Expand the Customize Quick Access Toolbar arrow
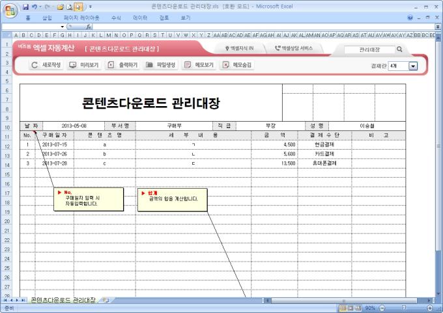The width and height of the screenshot is (443, 313). click(x=91, y=7)
